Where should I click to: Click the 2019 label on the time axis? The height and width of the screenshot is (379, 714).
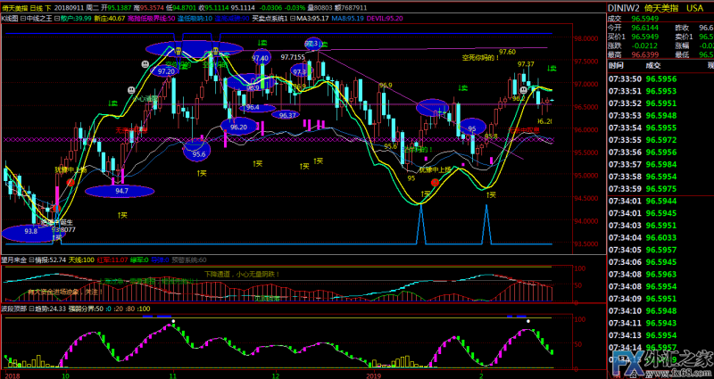point(373,375)
